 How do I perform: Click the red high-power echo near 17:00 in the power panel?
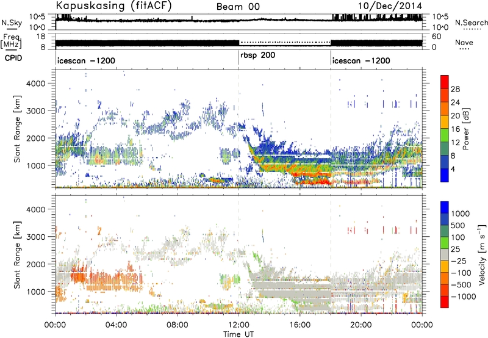315,181
